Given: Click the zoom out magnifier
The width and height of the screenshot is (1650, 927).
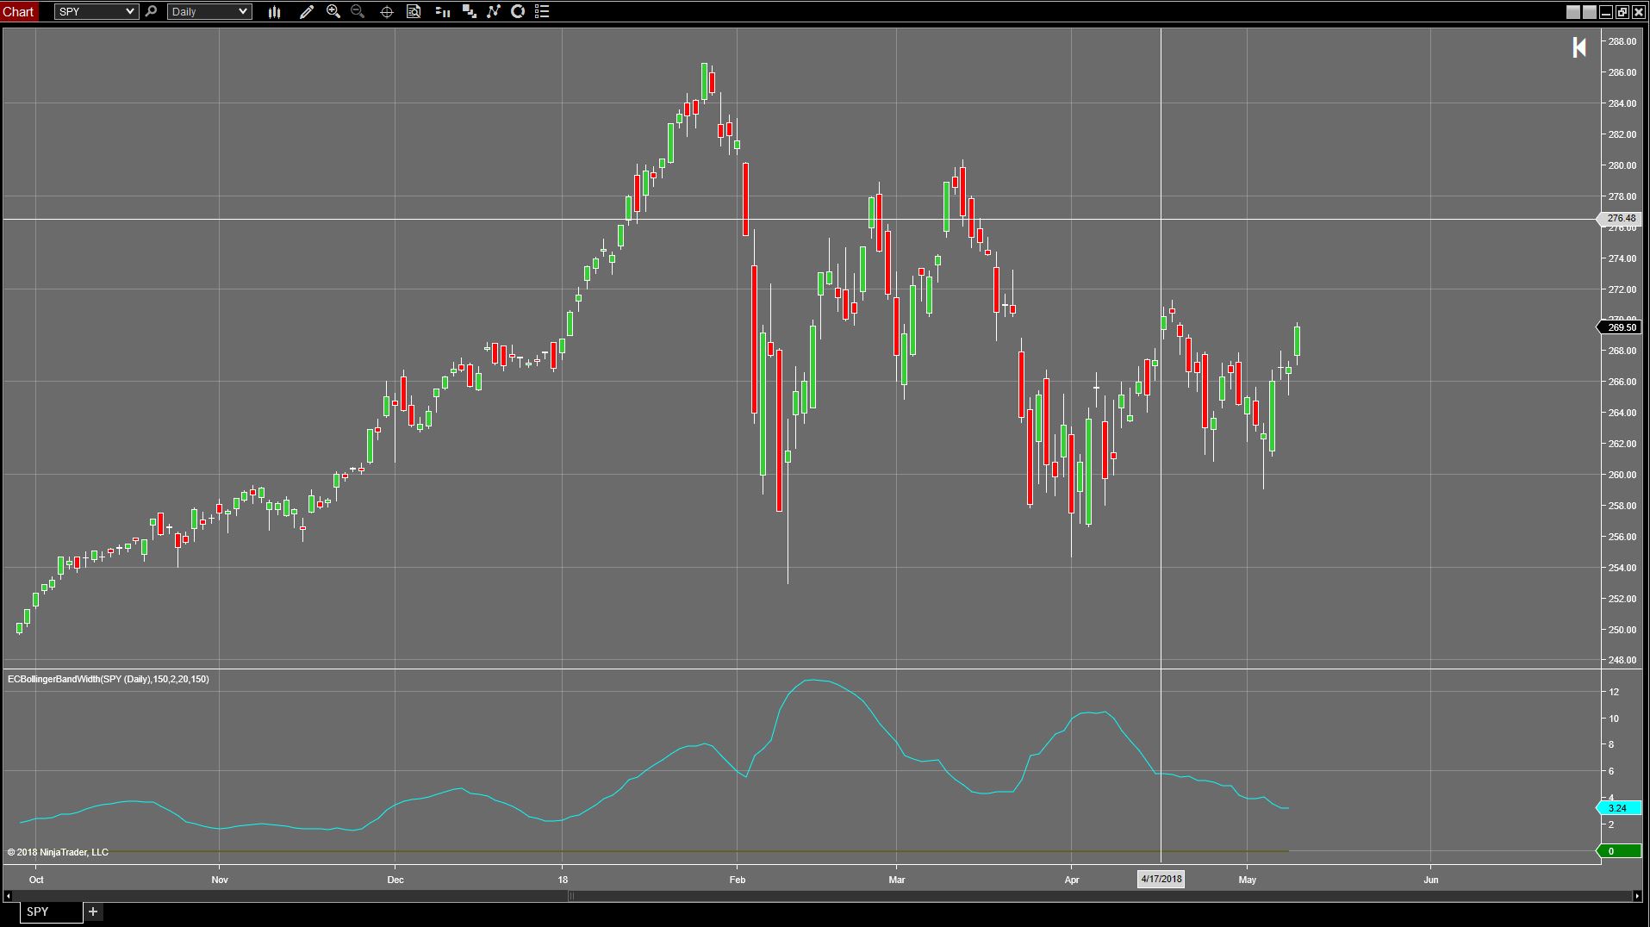Looking at the screenshot, I should 358,12.
